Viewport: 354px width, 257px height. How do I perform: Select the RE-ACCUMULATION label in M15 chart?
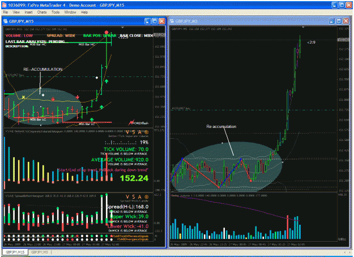click(43, 69)
